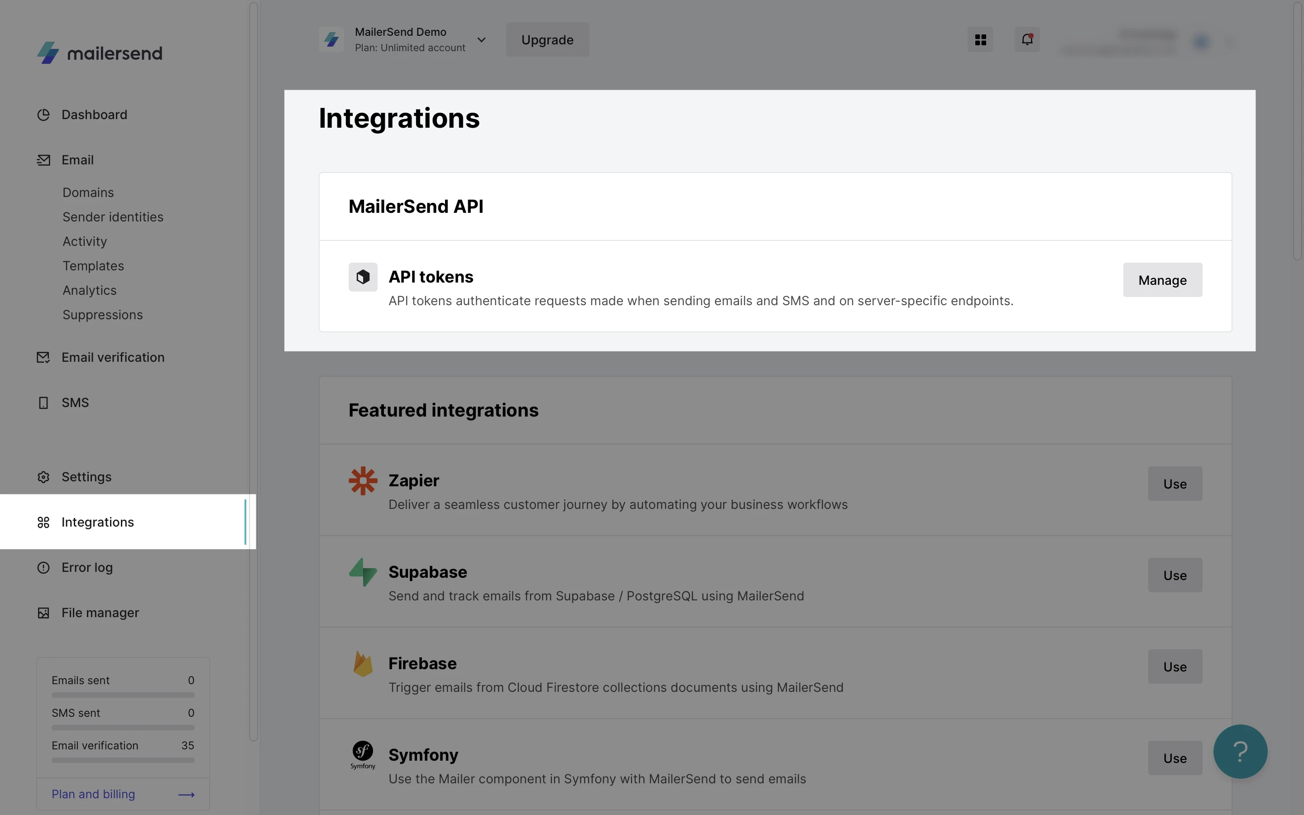Click the Error log alert icon
Viewport: 1304px width, 815px height.
43,568
